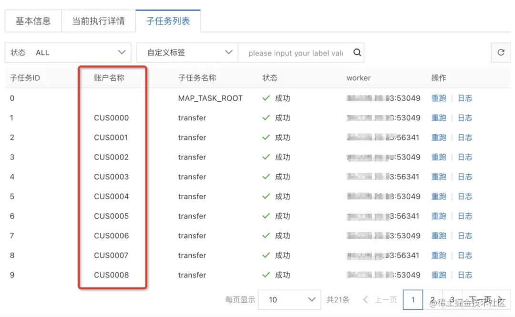Click the search magnifier icon
This screenshot has height=317, width=515.
pyautogui.click(x=357, y=53)
